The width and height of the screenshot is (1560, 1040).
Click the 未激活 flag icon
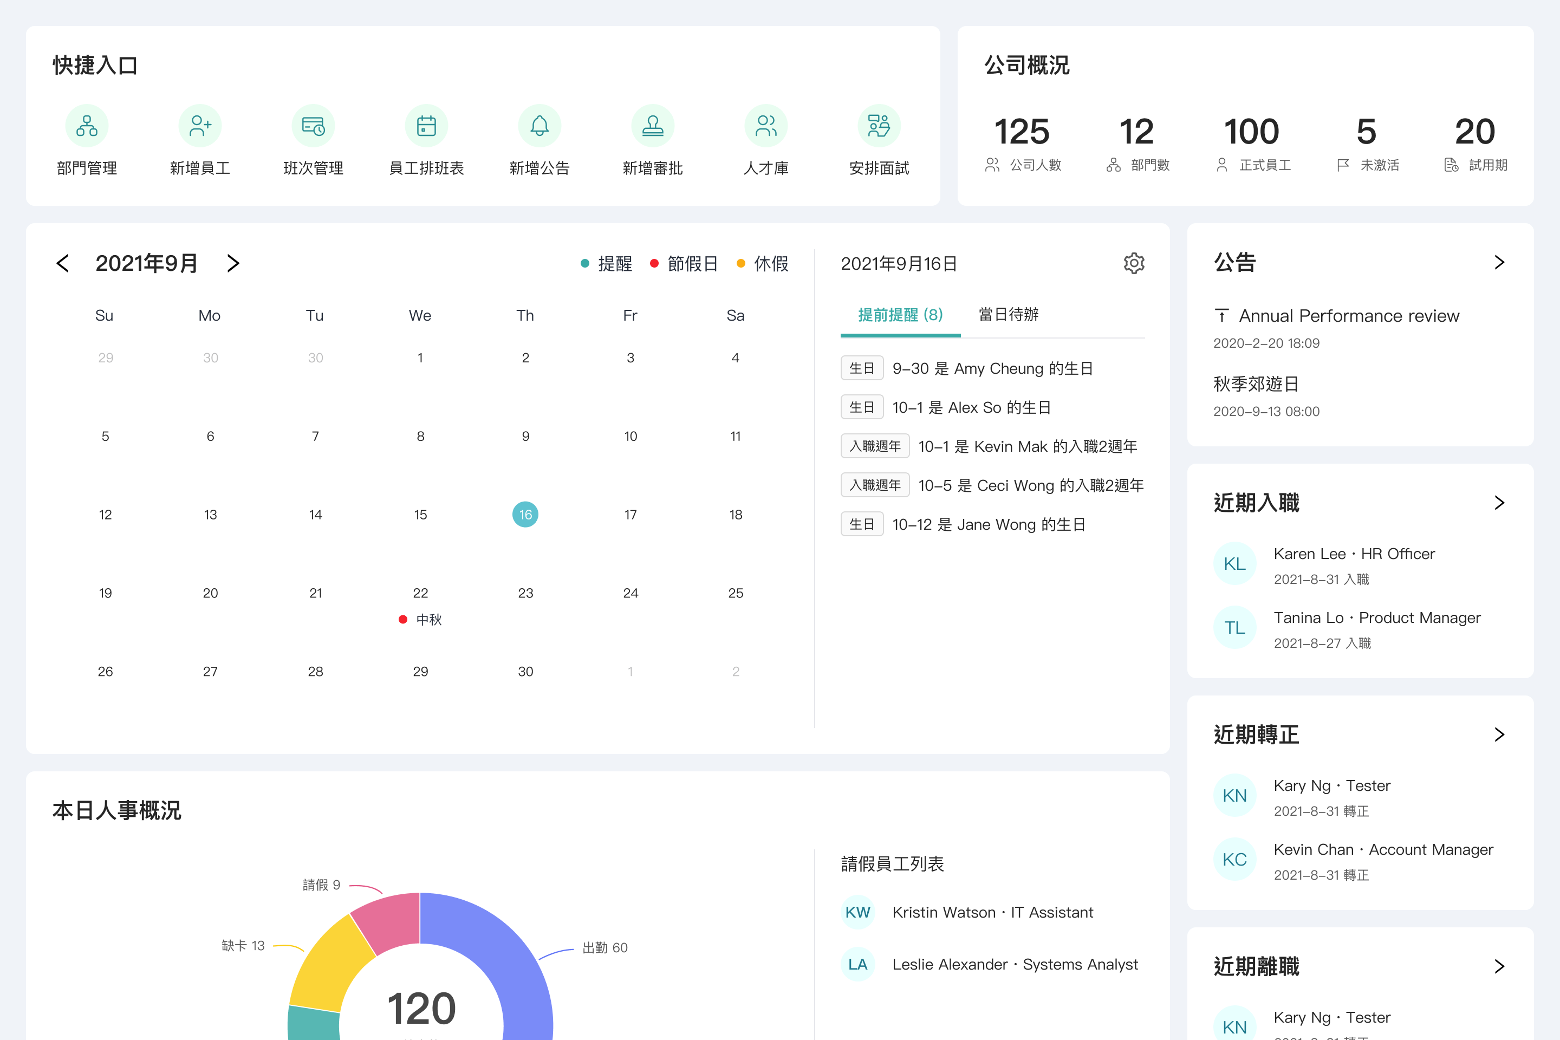pyautogui.click(x=1343, y=165)
